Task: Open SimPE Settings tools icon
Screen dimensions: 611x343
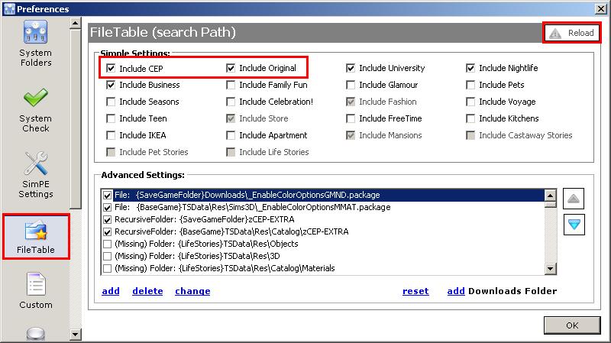Action: click(x=35, y=163)
